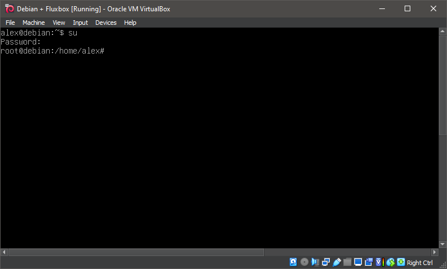Click the network adapter status icon

click(326, 262)
